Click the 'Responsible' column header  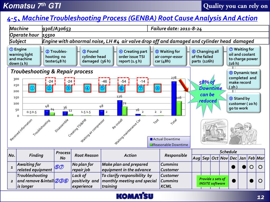pos(176,155)
